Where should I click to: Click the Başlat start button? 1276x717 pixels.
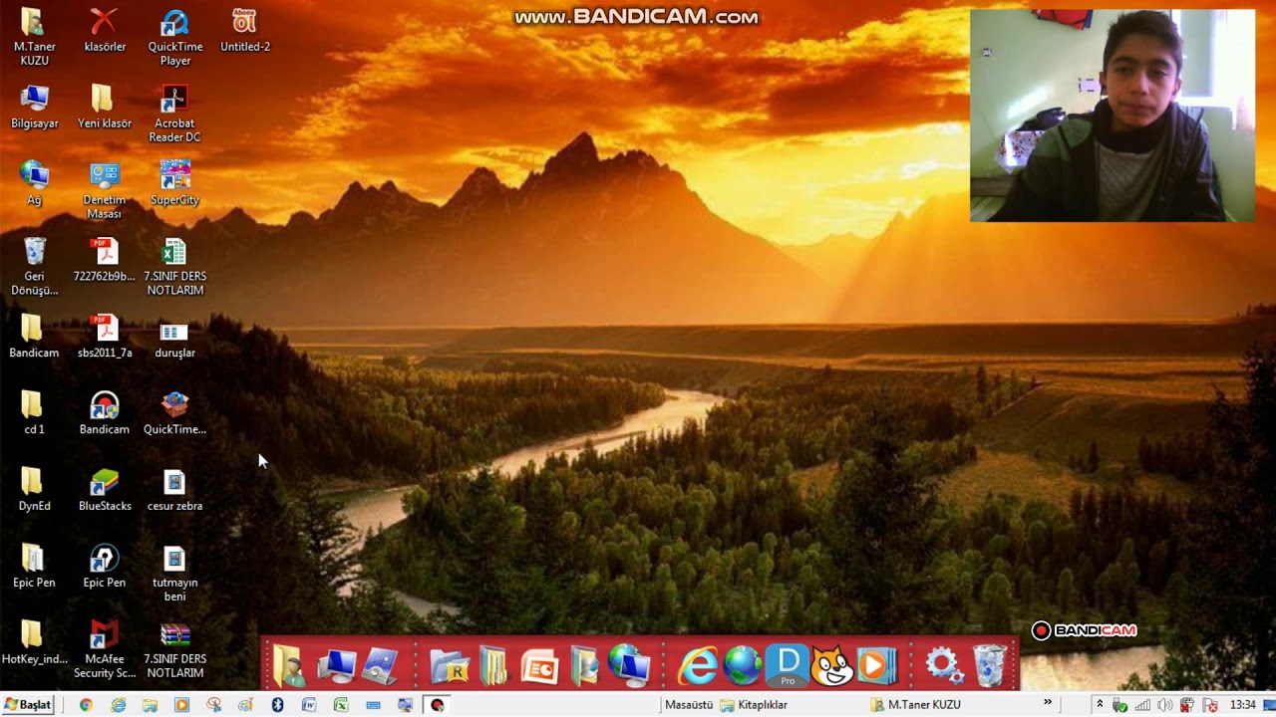pos(27,705)
